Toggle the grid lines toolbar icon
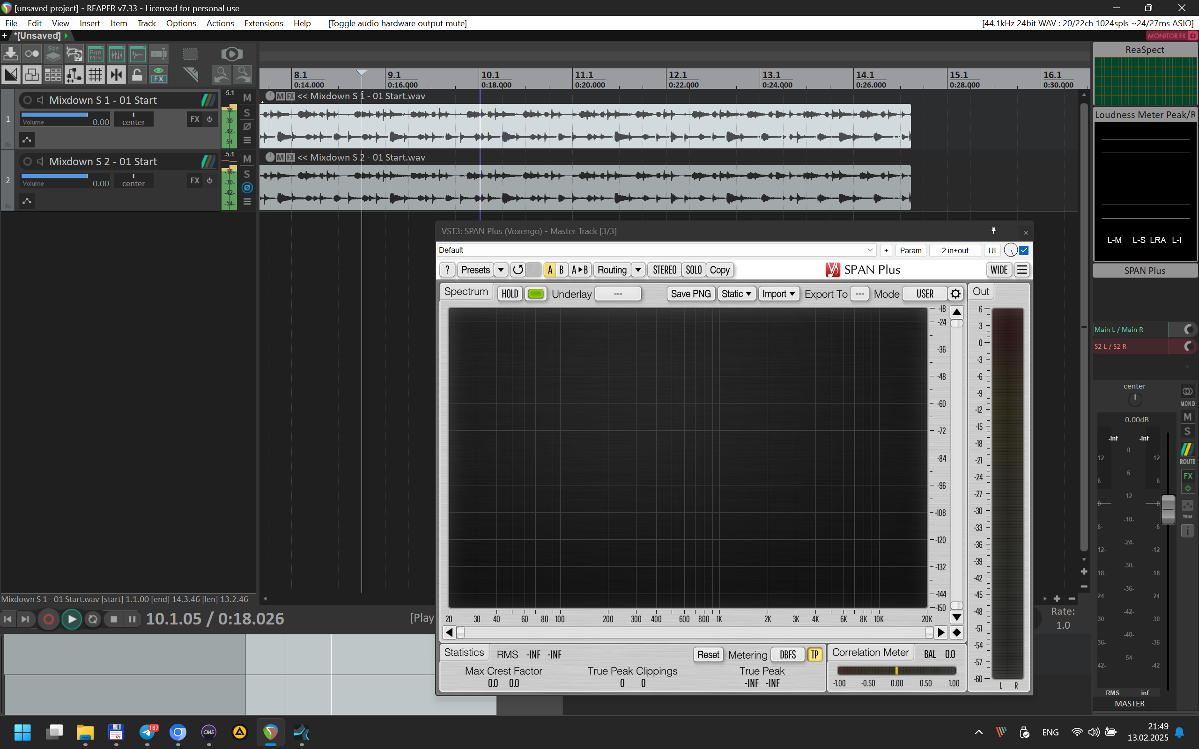Screen dimensions: 1199x749 (95, 75)
